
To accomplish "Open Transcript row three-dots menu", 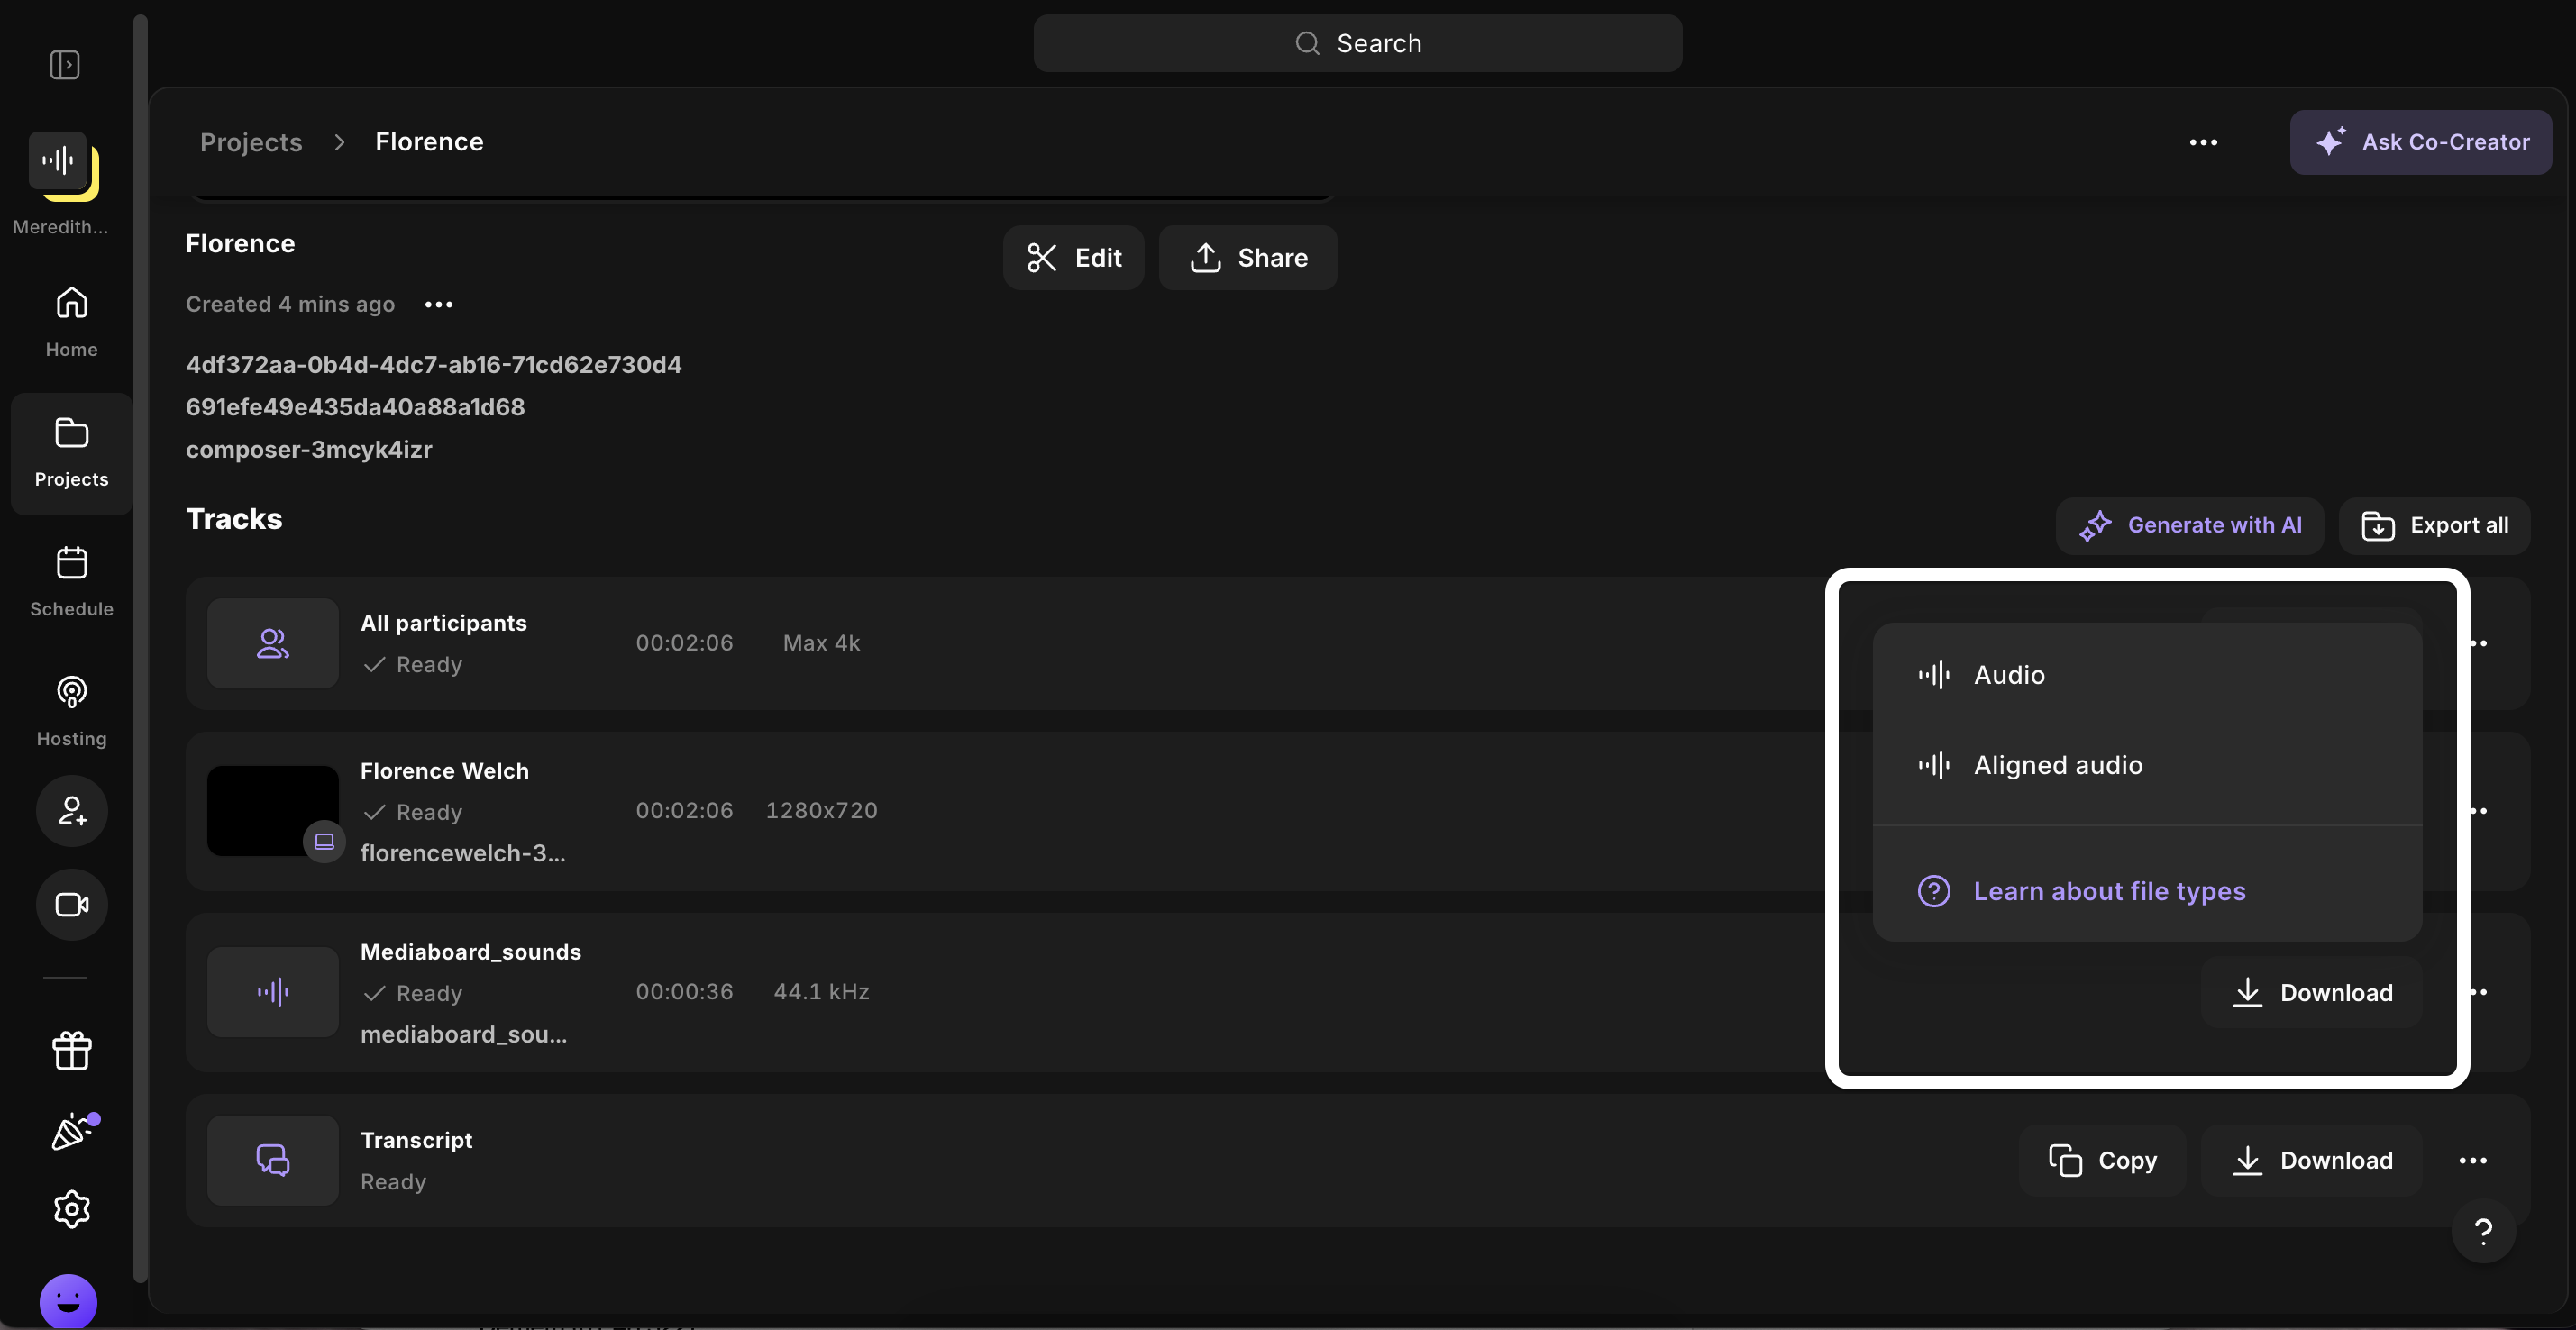I will [2472, 1160].
